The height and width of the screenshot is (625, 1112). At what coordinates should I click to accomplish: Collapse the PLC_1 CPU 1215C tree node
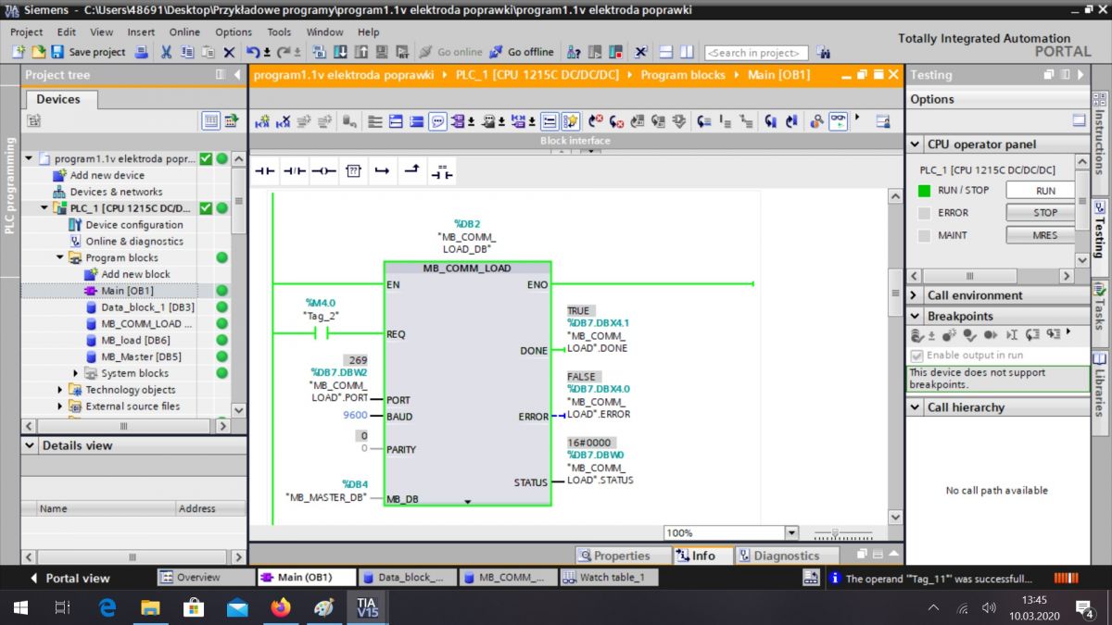pos(44,208)
